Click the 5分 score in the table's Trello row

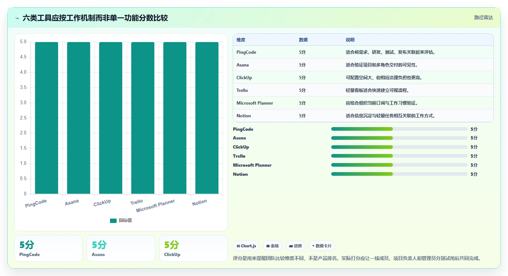point(302,90)
